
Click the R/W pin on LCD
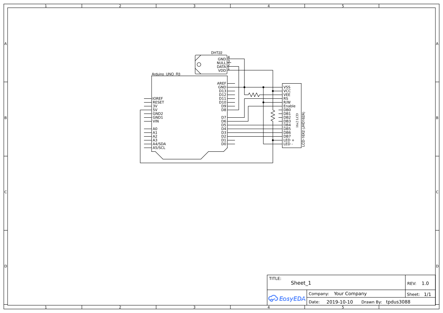pos(287,103)
